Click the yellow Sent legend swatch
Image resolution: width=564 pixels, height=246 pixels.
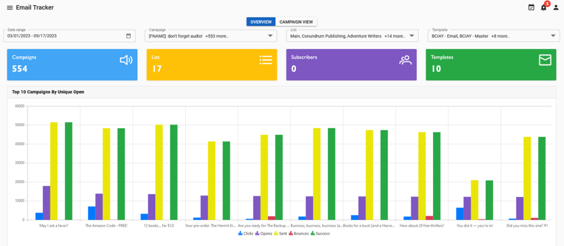pyautogui.click(x=276, y=233)
